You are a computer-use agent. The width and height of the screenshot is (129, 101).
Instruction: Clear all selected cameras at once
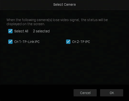point(10,31)
